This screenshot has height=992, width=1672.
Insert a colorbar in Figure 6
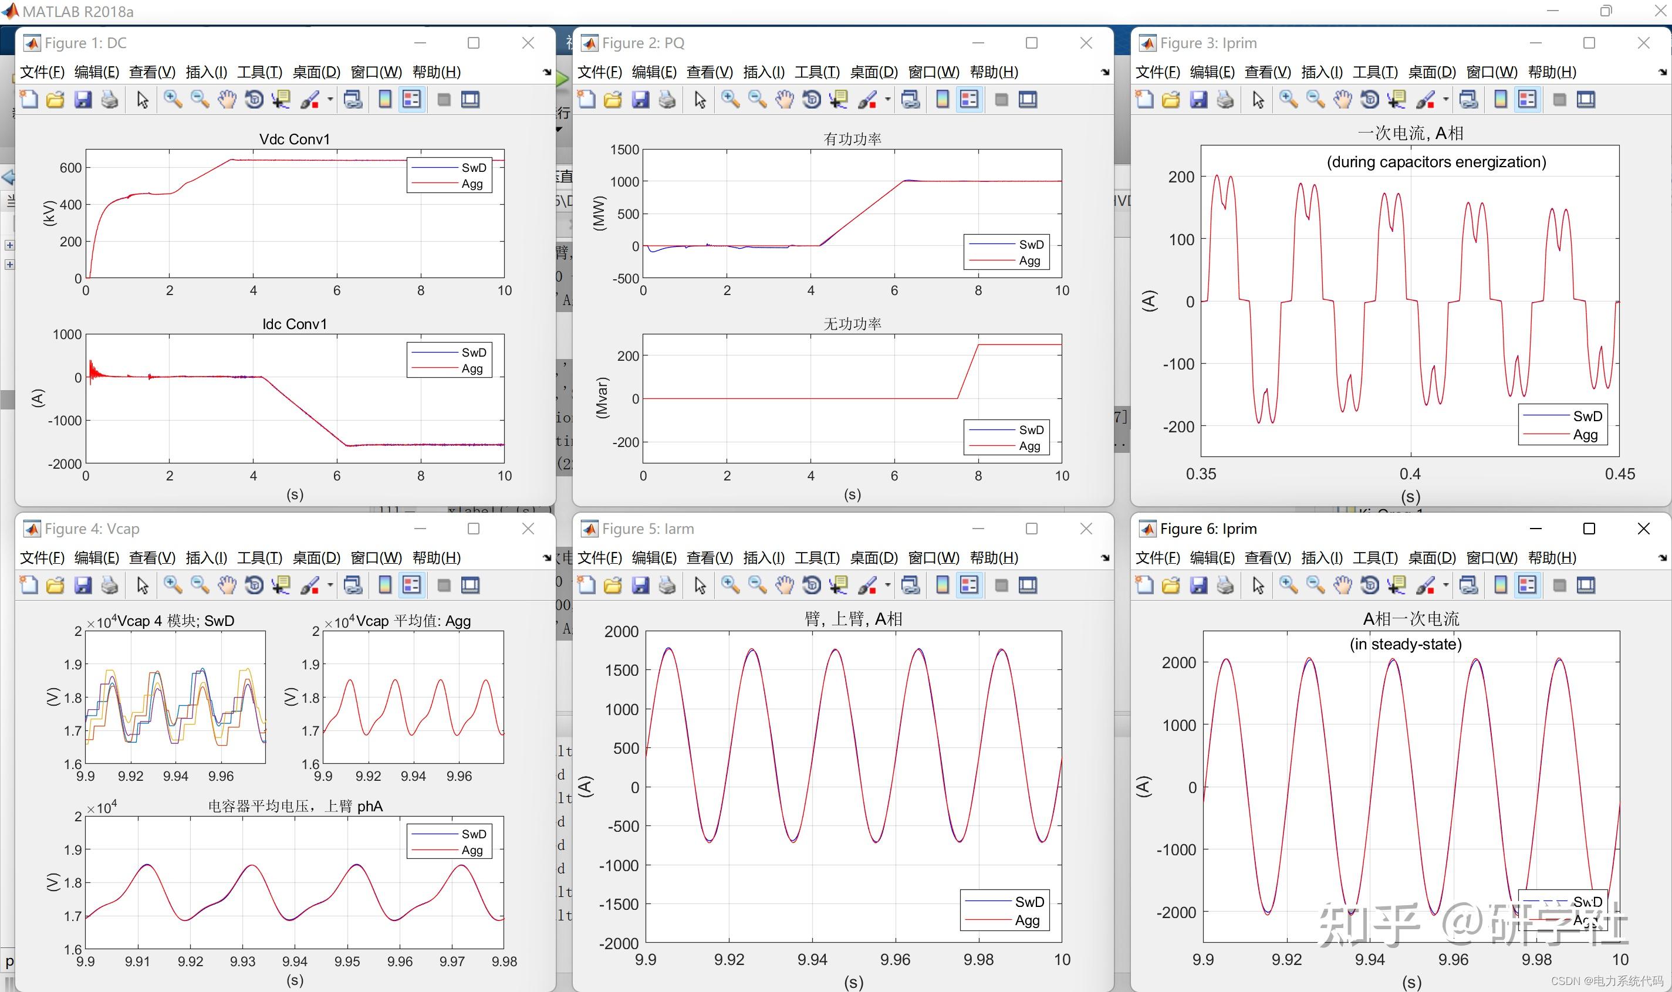click(x=1501, y=584)
